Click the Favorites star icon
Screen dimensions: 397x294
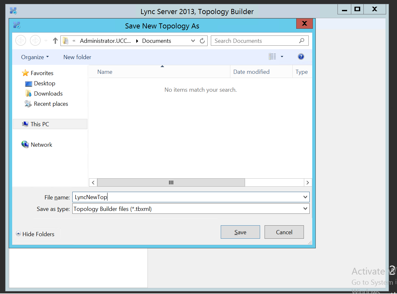pyautogui.click(x=25, y=73)
